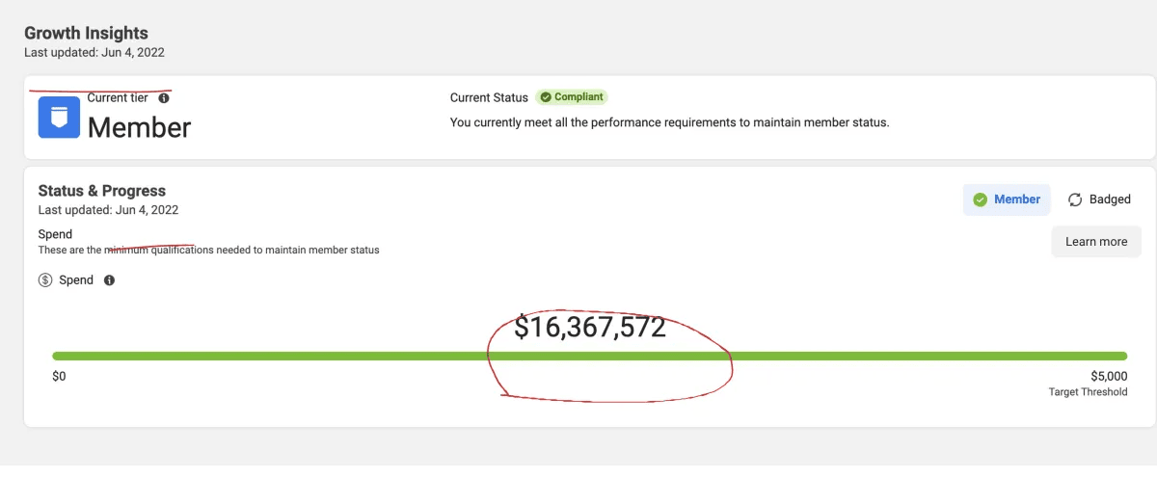Click the circular arrows Badged icon
This screenshot has width=1157, height=504.
1075,199
